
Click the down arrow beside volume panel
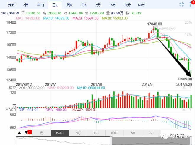coord(190,88)
